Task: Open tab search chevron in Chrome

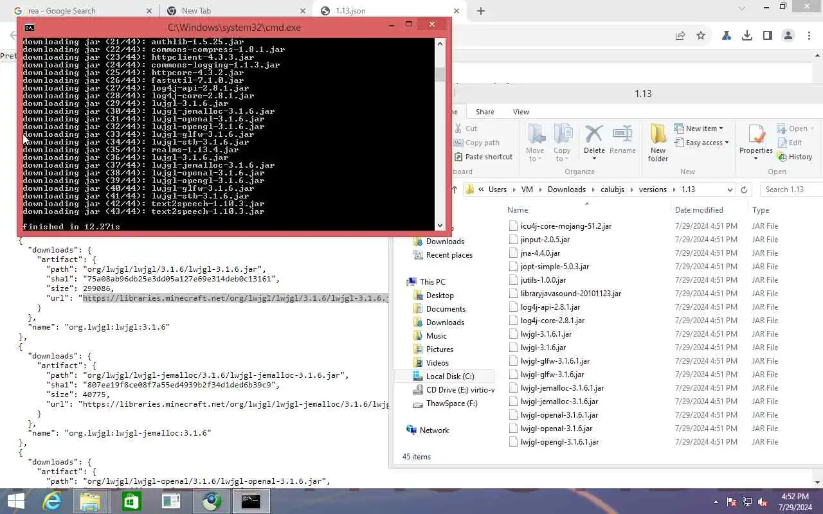Action: [742, 9]
